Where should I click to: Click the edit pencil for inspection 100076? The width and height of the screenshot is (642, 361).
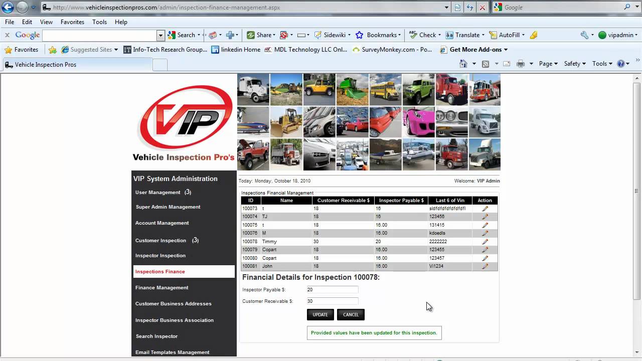[485, 233]
